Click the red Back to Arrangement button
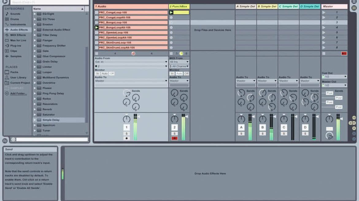 pyautogui.click(x=344, y=54)
